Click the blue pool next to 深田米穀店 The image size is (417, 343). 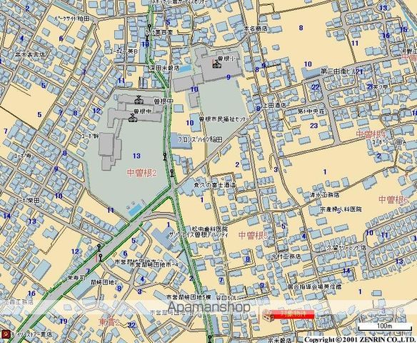click(185, 69)
